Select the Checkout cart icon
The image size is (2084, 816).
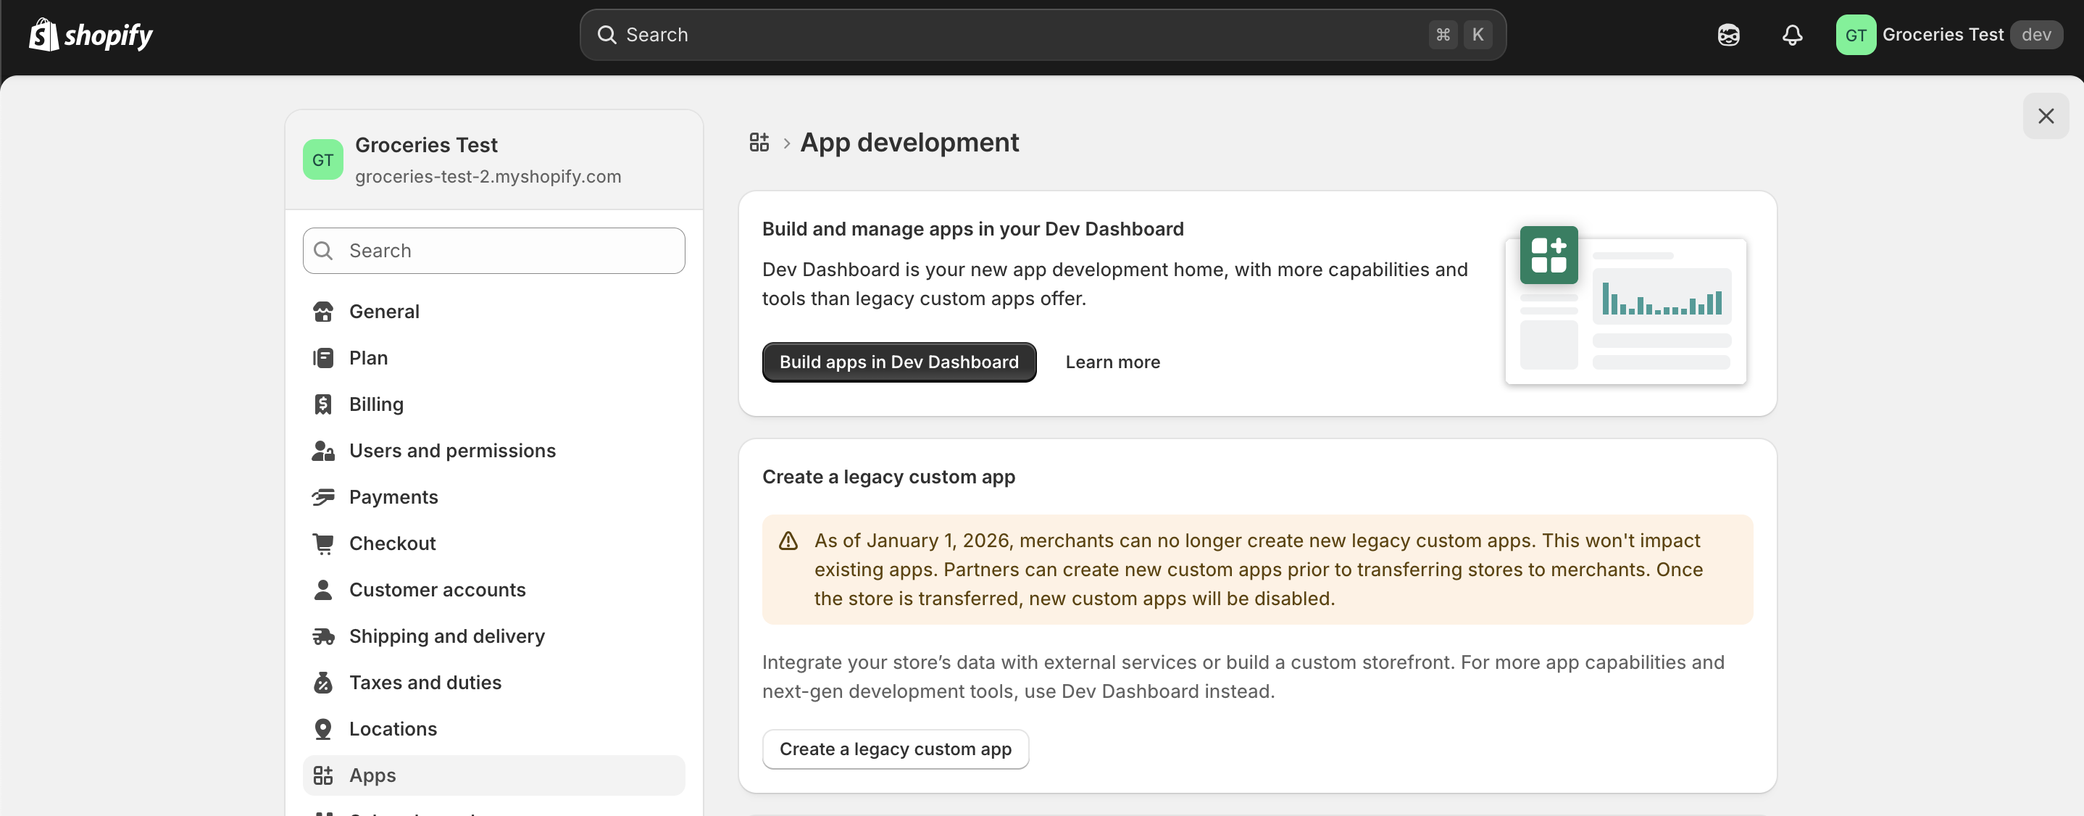(324, 543)
